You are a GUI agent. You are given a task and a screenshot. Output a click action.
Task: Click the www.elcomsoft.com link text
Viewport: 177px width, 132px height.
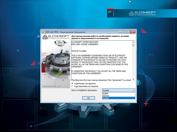coord(52,86)
